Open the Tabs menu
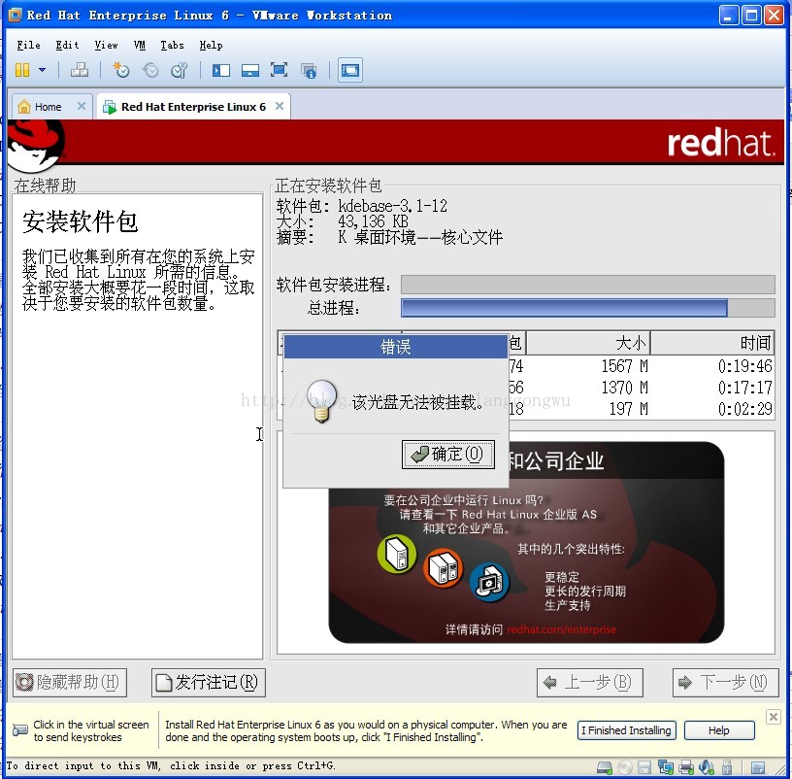The image size is (792, 779). [x=172, y=45]
